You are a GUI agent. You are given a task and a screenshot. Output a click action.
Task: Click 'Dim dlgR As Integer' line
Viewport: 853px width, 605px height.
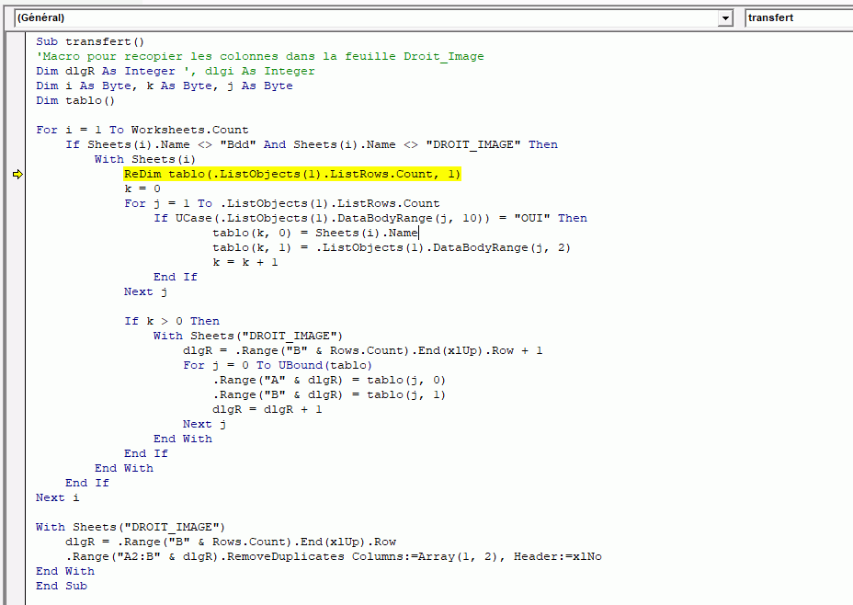click(176, 72)
